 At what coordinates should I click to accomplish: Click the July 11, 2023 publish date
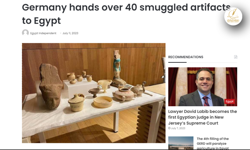pos(70,33)
